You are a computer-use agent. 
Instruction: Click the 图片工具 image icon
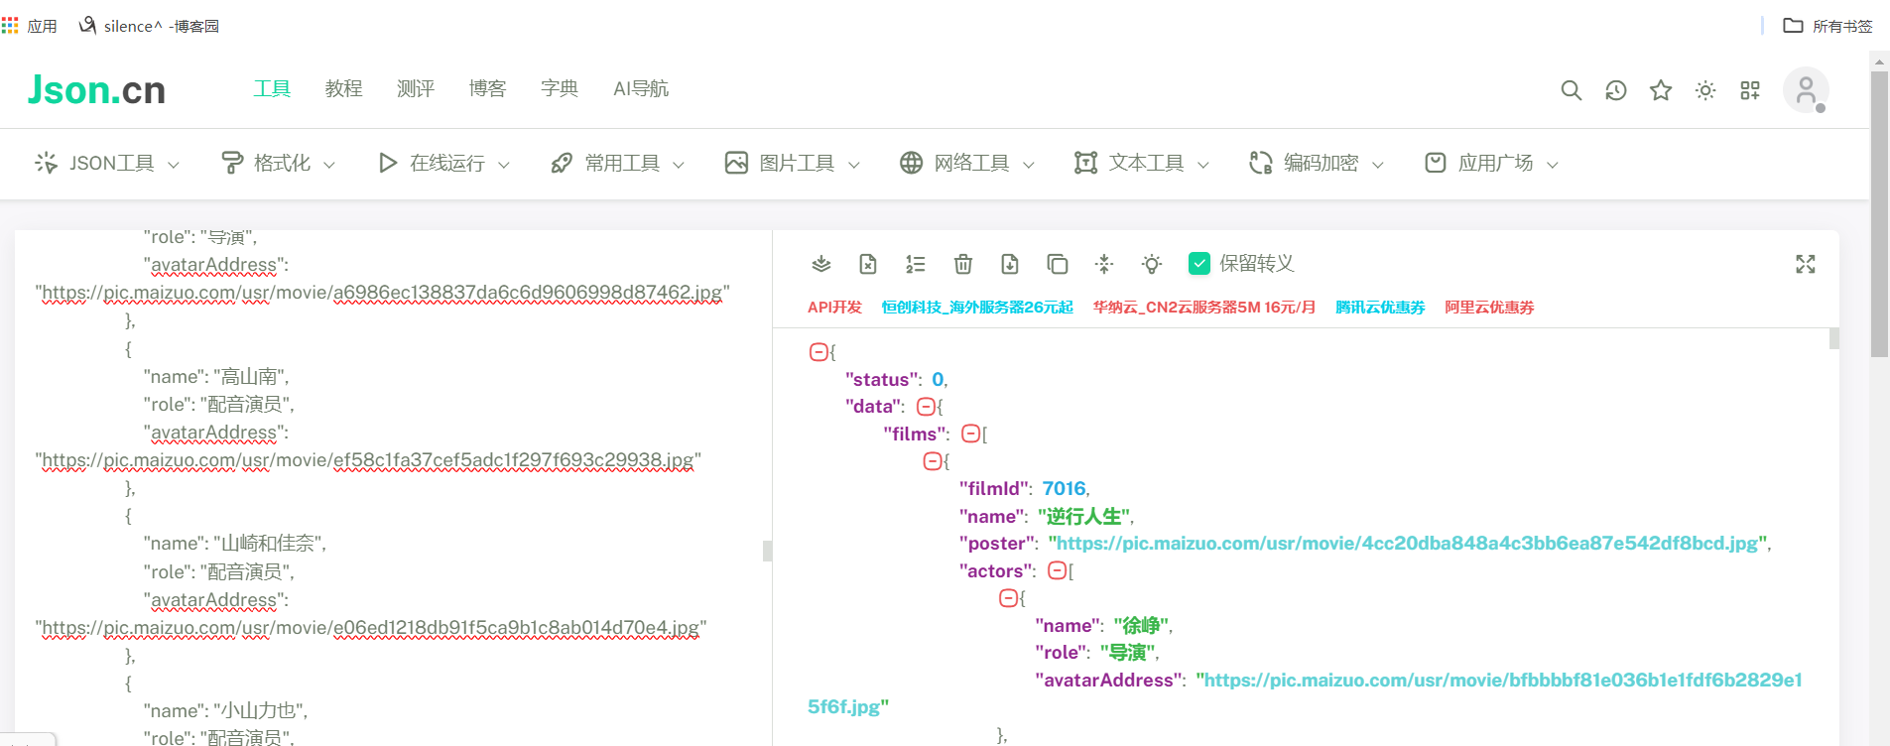click(x=736, y=163)
